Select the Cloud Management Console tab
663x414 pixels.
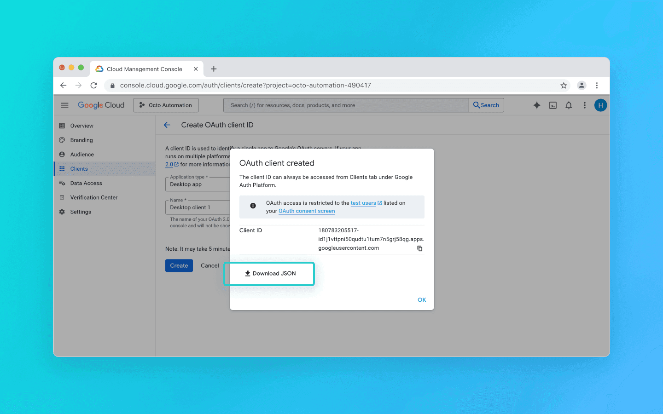pyautogui.click(x=147, y=69)
